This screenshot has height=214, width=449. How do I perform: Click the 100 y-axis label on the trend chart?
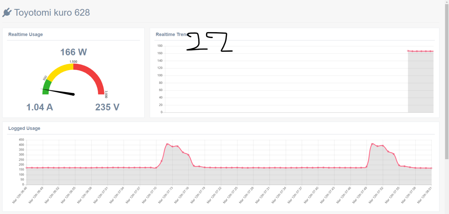[160, 75]
